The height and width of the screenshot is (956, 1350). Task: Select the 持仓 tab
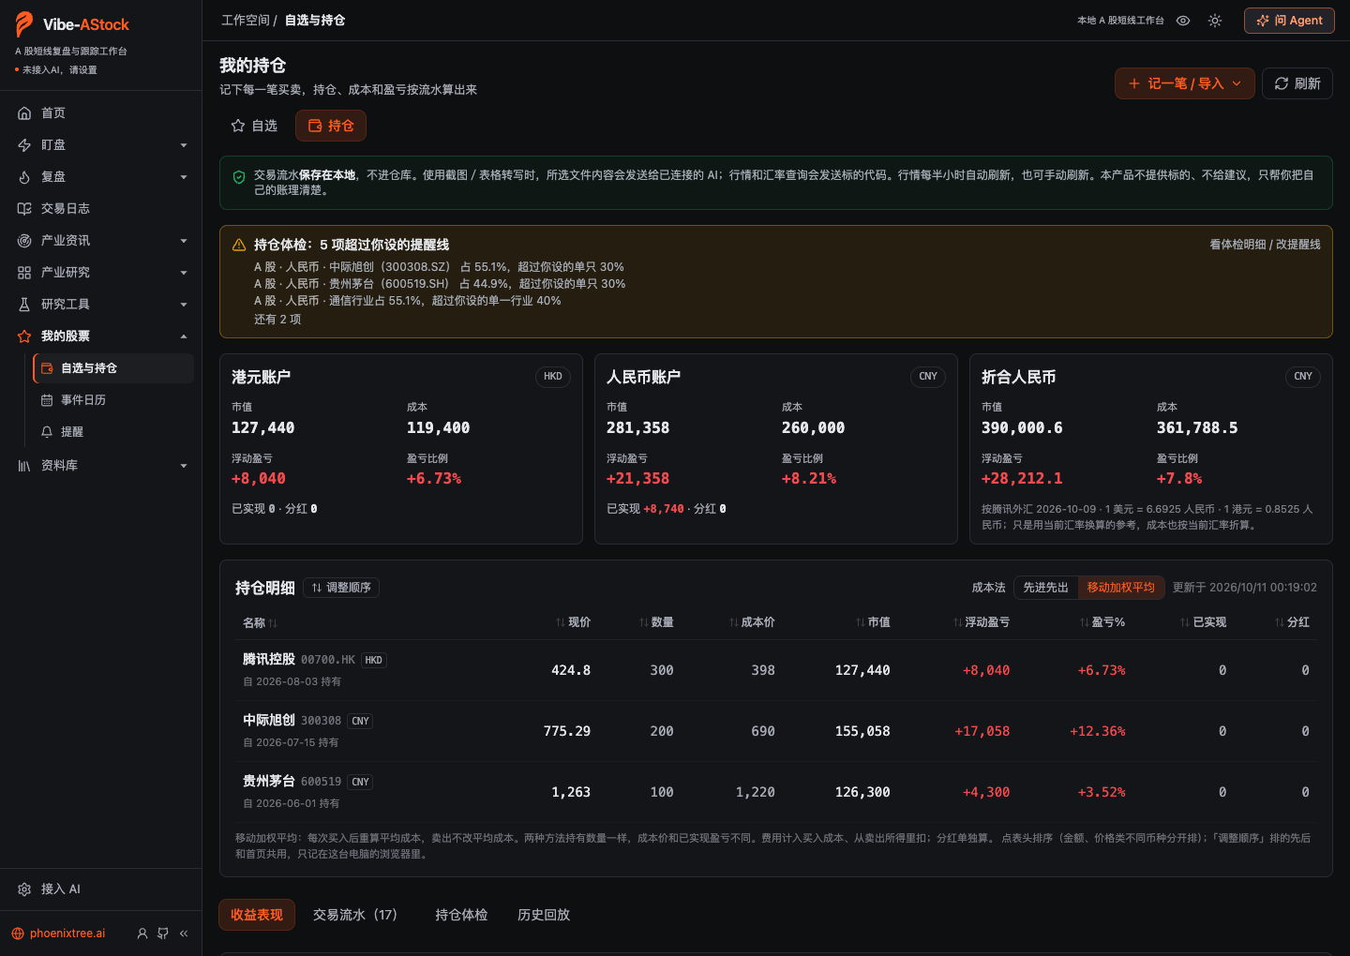point(331,126)
